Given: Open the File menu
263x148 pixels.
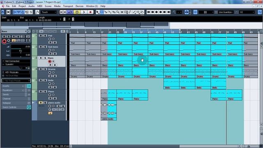Looking at the screenshot, I should click(x=7, y=6).
